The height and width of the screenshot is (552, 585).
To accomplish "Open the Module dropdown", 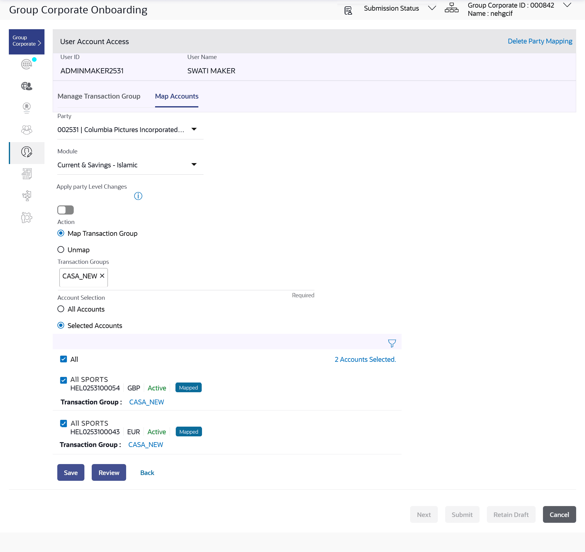I will pyautogui.click(x=194, y=165).
